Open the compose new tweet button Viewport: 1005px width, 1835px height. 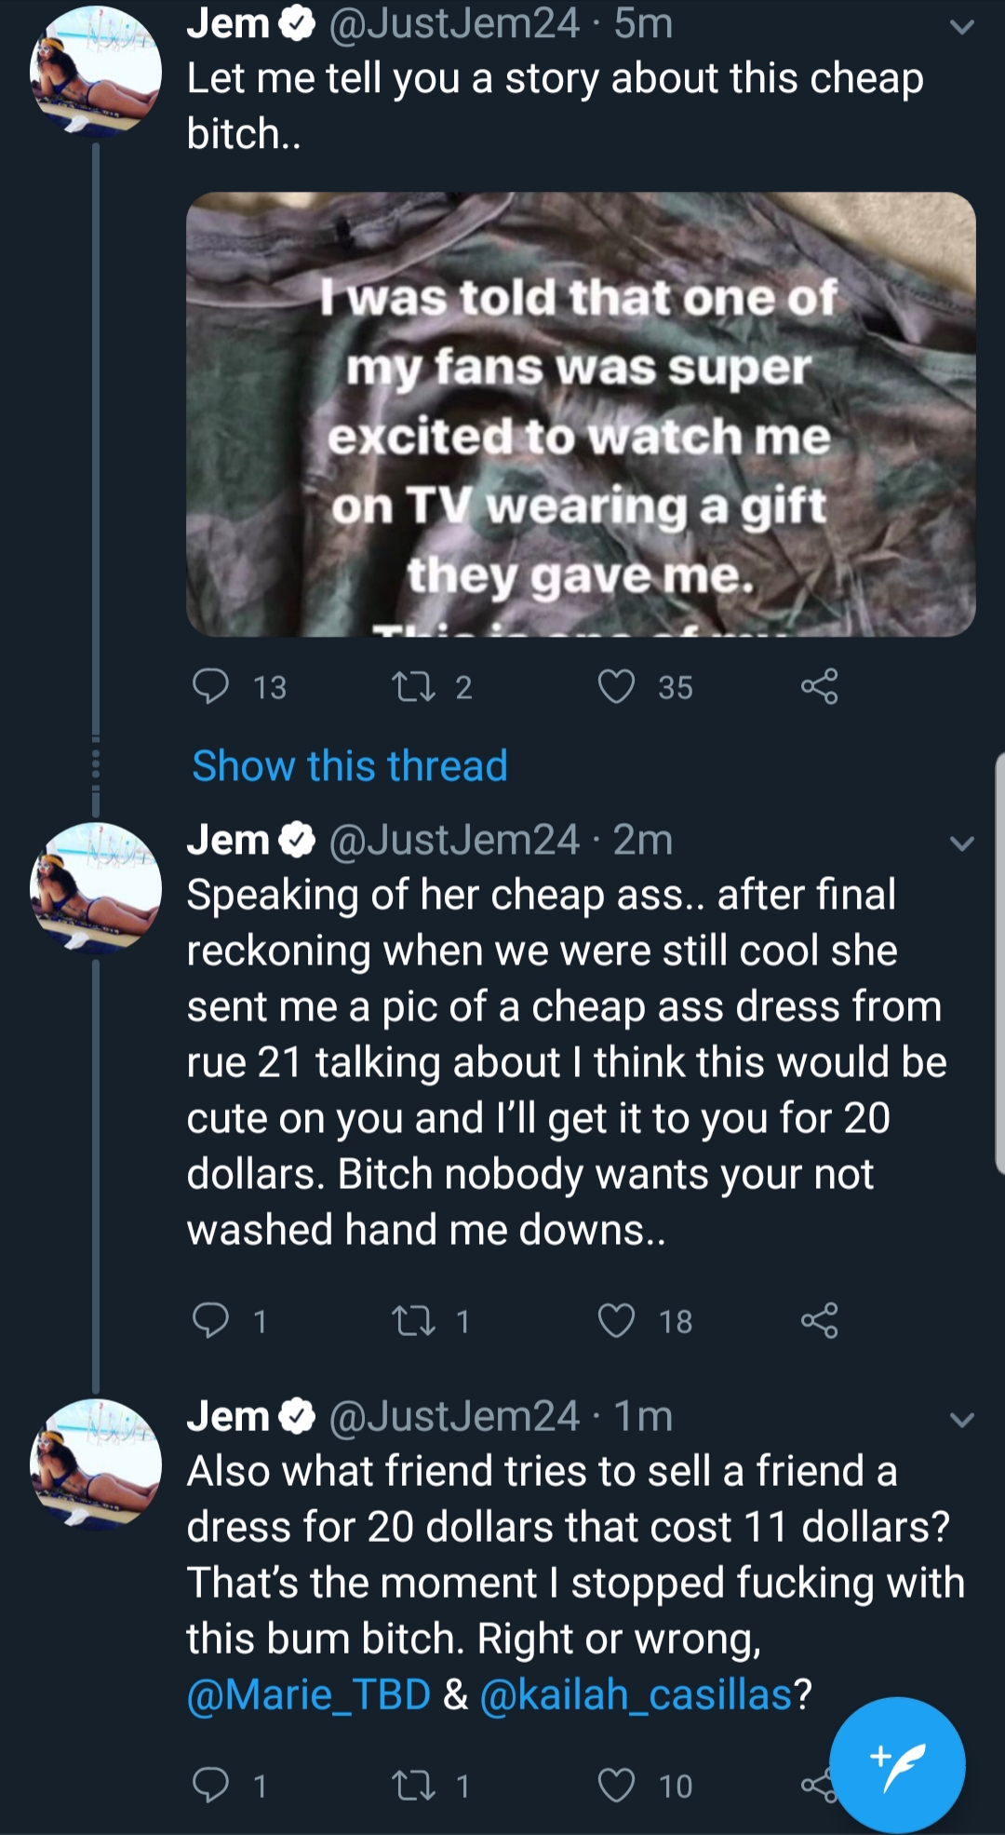[897, 1765]
